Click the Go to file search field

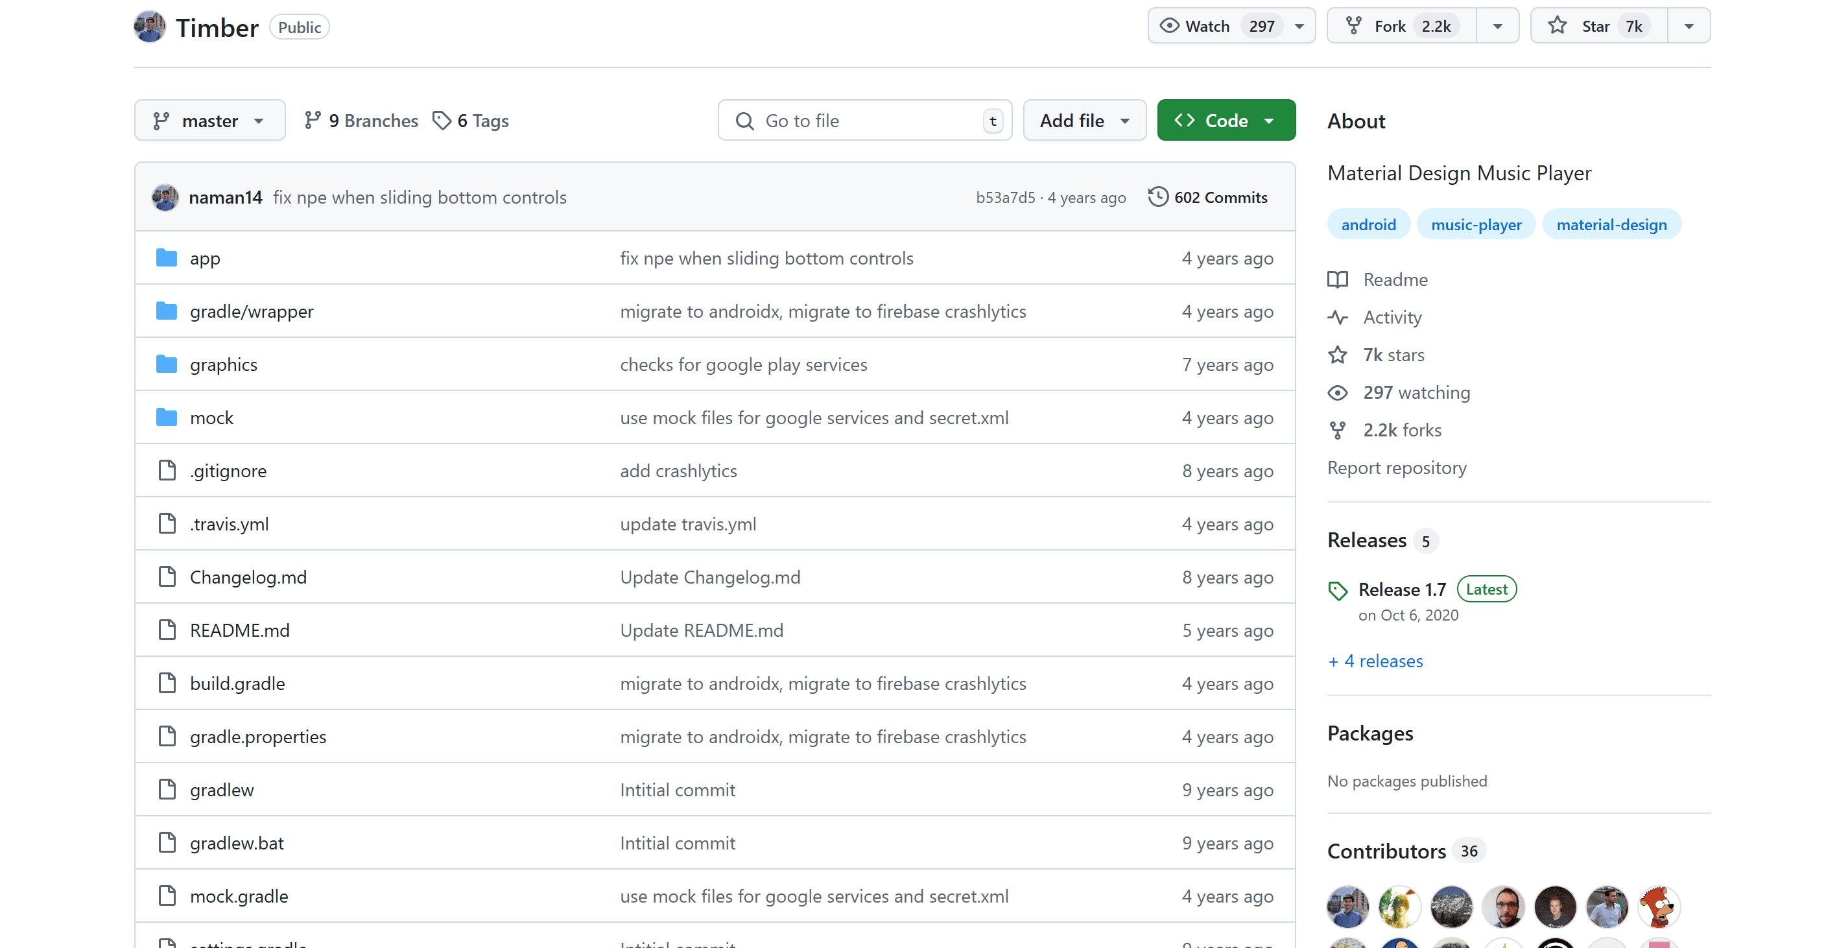(x=864, y=121)
